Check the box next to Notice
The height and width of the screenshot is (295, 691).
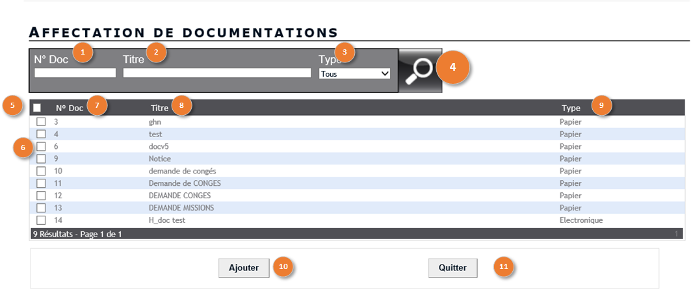tap(41, 159)
